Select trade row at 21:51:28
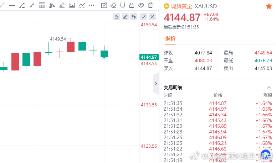276x163 pixels. (x=218, y=132)
